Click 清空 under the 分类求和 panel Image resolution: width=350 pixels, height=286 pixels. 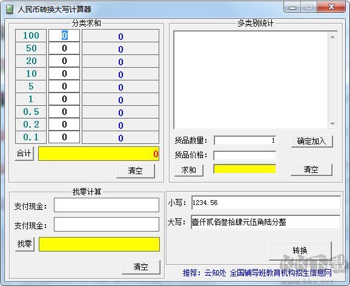click(136, 171)
